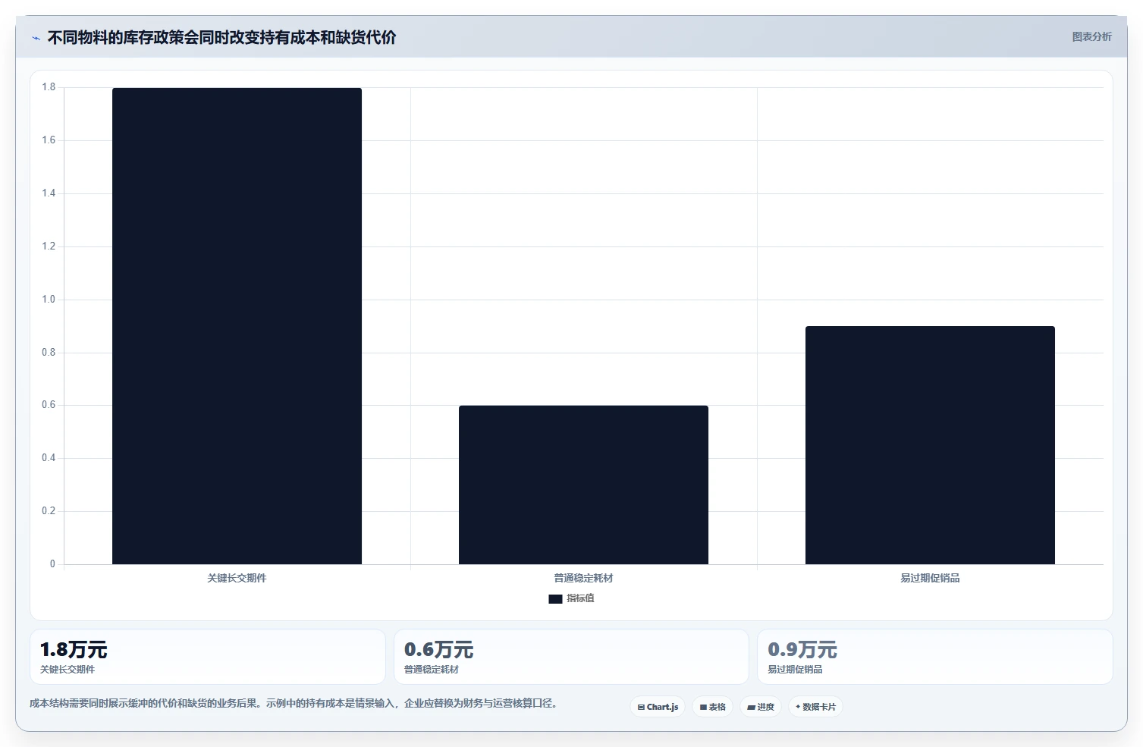The image size is (1143, 747).
Task: Click the Chart.js tag pill
Action: (x=658, y=707)
